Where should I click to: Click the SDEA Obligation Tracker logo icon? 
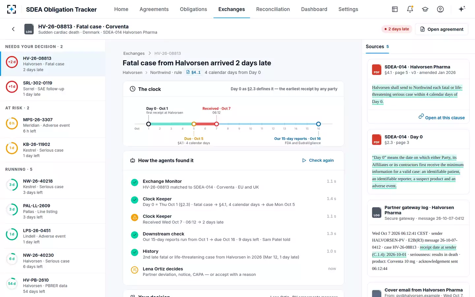(x=12, y=9)
